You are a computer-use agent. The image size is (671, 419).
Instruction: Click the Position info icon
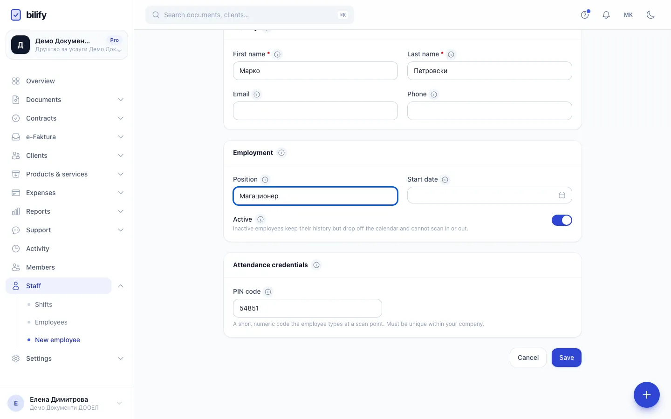click(x=265, y=180)
